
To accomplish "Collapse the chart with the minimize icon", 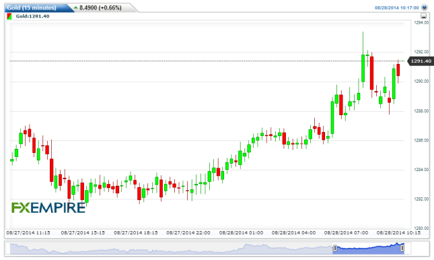I will click(423, 16).
